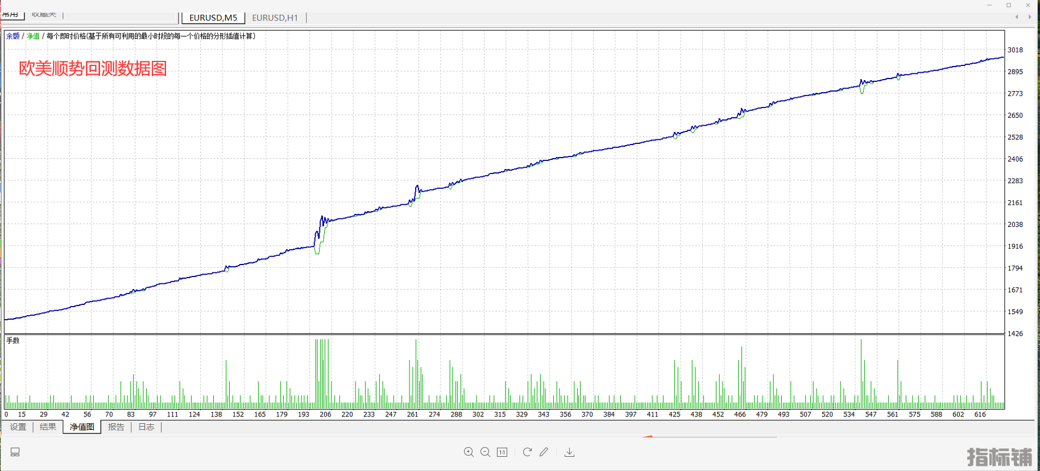Click the thumbnail panel icon at bottom left
The image size is (1040, 471).
click(15, 452)
